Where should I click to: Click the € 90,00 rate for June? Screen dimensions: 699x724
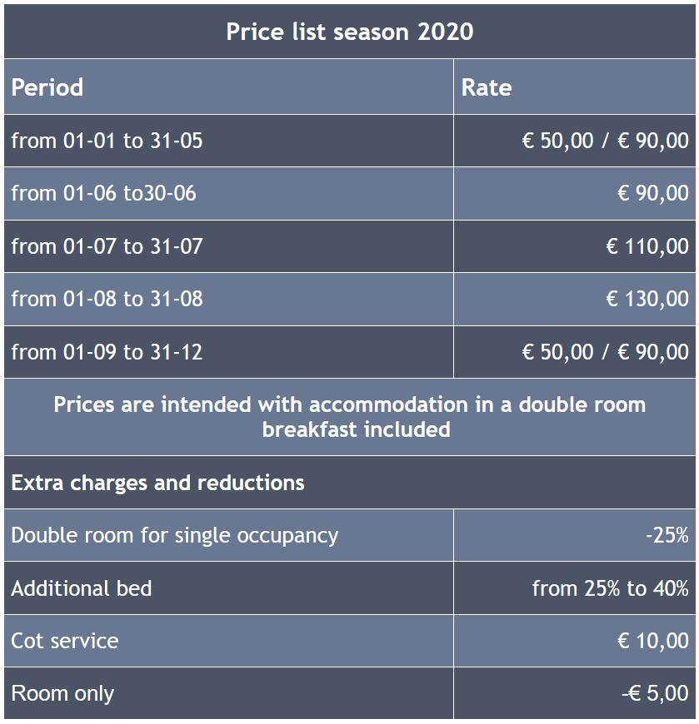(652, 193)
